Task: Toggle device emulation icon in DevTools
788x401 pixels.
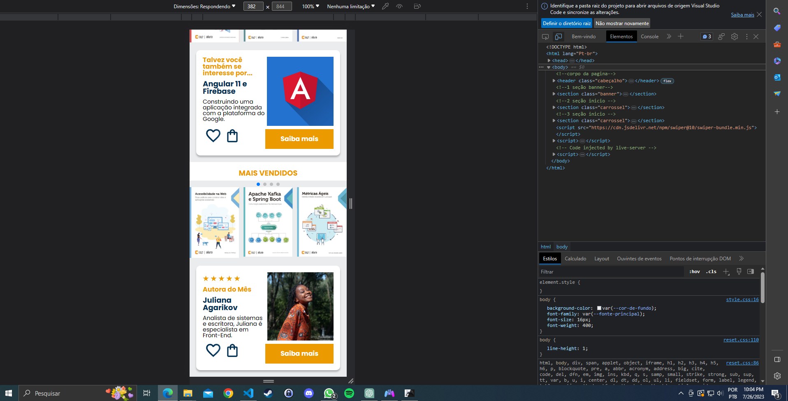Action: click(558, 37)
